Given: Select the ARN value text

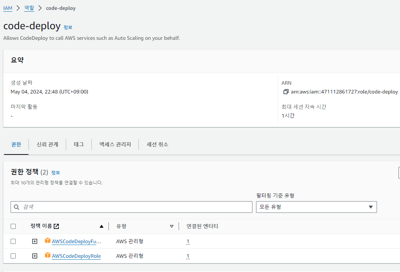Looking at the screenshot, I should [x=344, y=92].
